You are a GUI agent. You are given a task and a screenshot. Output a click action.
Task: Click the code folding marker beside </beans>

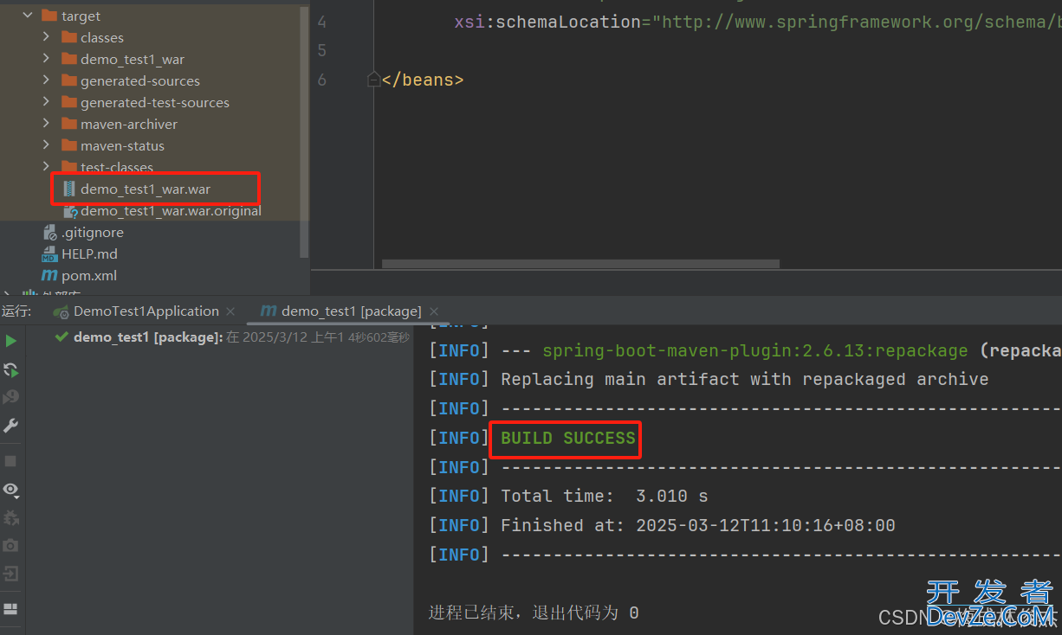point(374,80)
